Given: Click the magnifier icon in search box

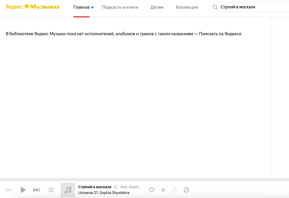Looking at the screenshot, I should click(x=215, y=7).
